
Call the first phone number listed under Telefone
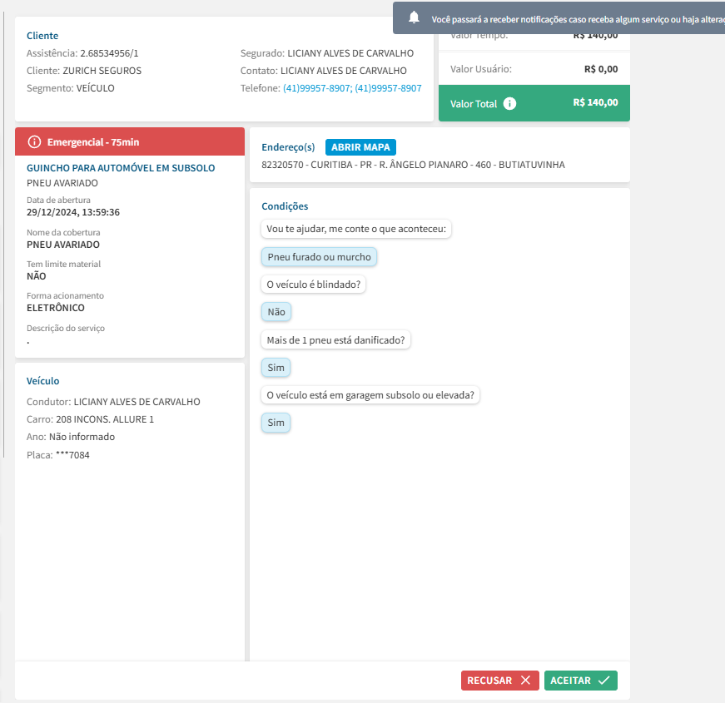pos(316,88)
